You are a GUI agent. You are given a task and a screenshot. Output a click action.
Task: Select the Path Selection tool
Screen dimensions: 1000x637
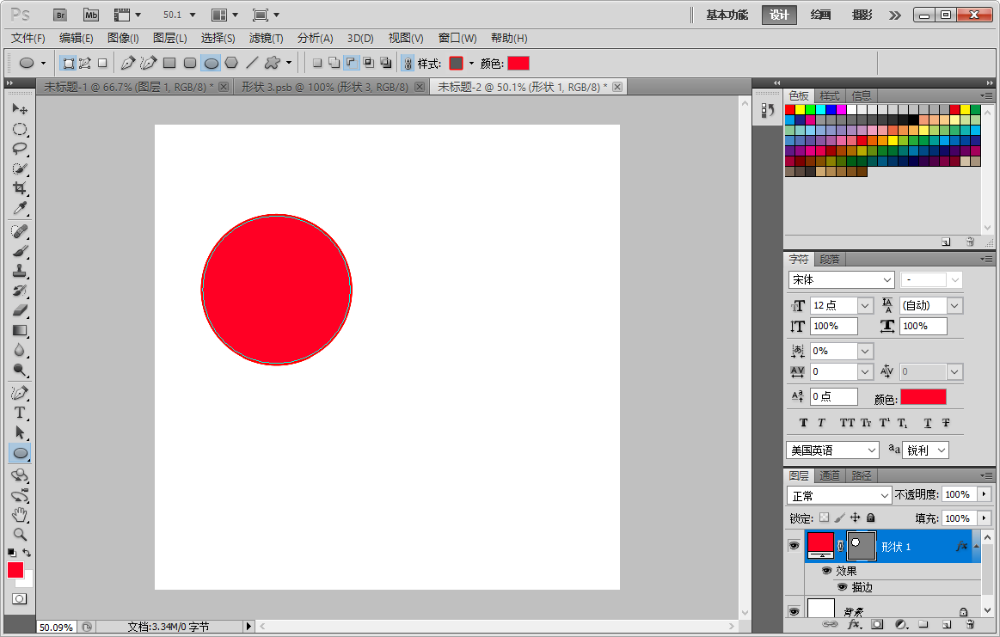coord(20,432)
